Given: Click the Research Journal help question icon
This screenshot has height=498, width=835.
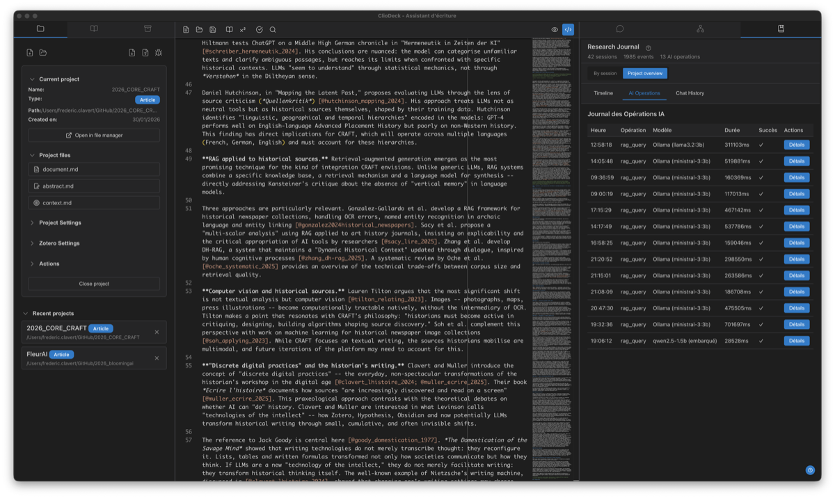Looking at the screenshot, I should point(649,48).
